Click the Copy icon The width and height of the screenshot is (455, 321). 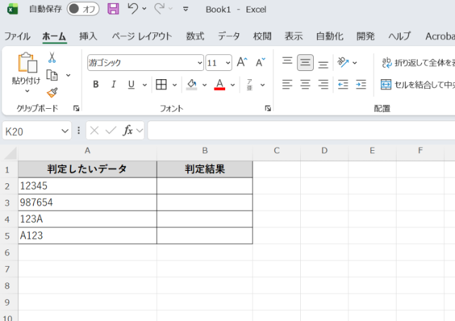(52, 75)
